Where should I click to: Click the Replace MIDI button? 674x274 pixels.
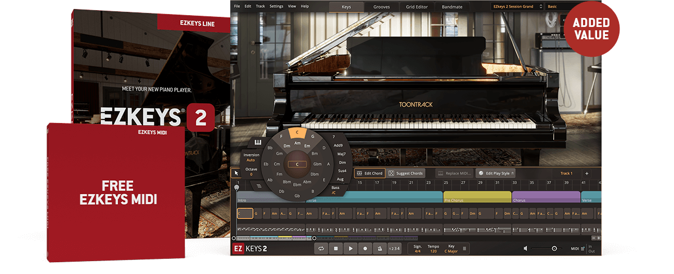tap(455, 173)
